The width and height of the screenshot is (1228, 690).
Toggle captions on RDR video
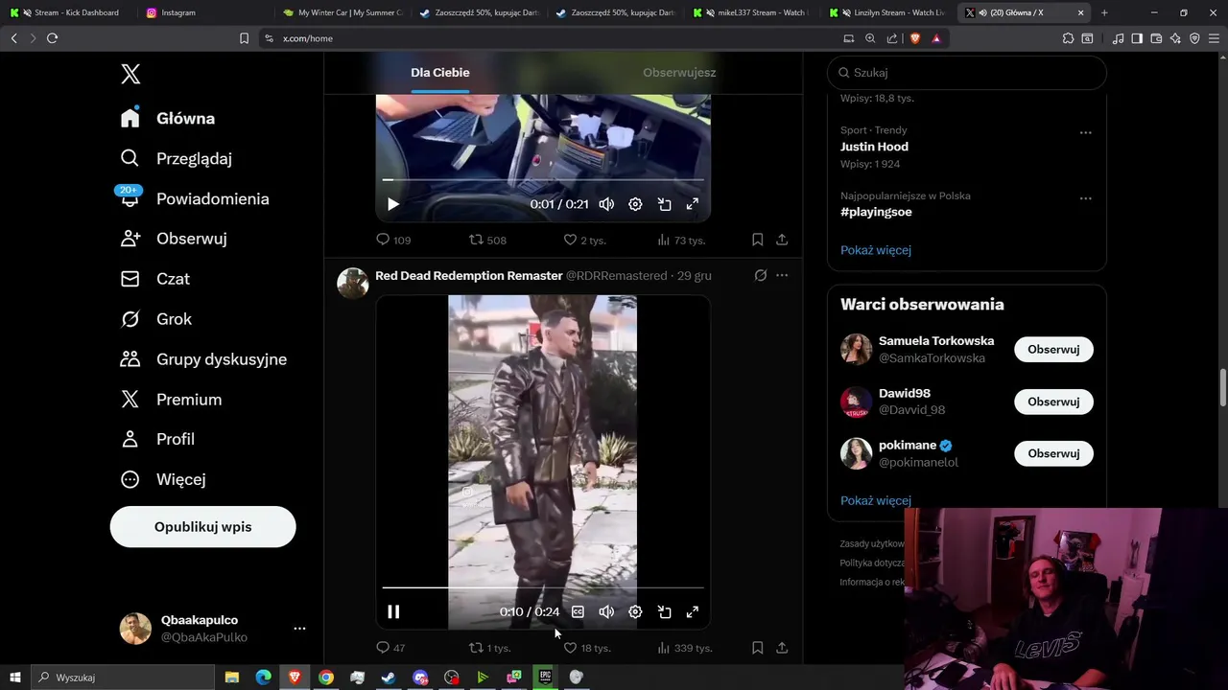578,611
